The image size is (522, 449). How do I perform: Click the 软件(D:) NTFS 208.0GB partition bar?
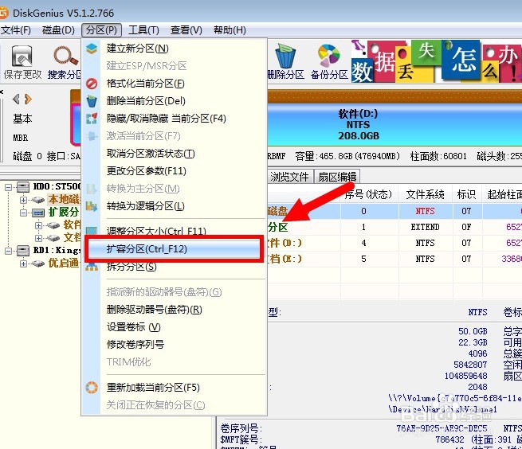pos(394,124)
